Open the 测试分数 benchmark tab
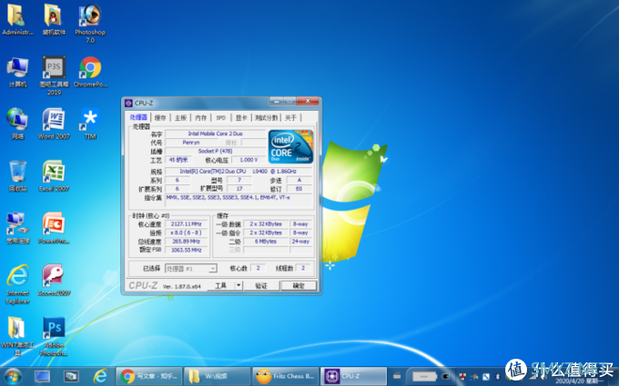This screenshot has width=619, height=386. tap(267, 118)
